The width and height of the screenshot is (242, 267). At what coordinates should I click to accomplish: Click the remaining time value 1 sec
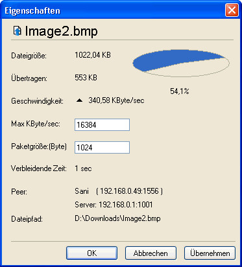[x=83, y=168]
